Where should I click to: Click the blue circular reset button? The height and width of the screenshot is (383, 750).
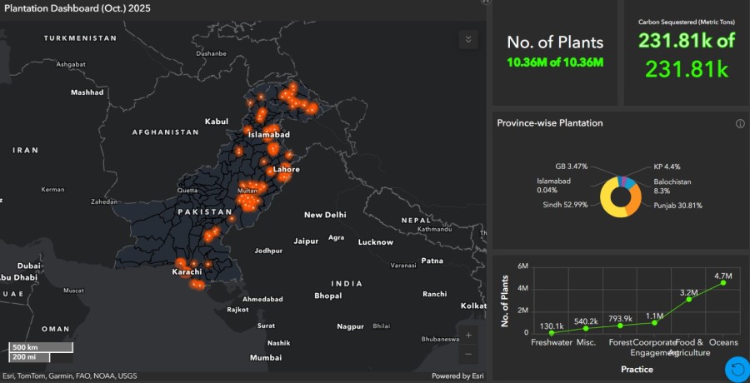click(x=736, y=368)
